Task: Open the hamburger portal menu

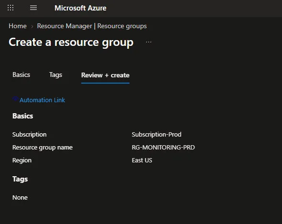Action: point(33,8)
